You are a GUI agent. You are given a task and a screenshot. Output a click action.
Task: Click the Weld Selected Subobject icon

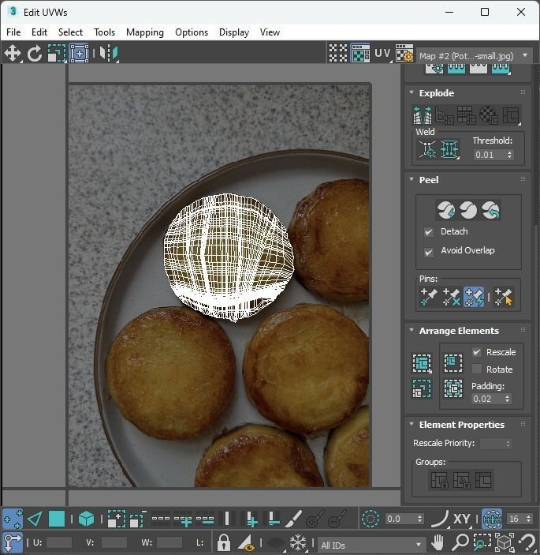(449, 149)
